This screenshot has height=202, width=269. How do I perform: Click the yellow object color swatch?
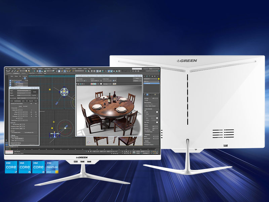(x=159, y=79)
